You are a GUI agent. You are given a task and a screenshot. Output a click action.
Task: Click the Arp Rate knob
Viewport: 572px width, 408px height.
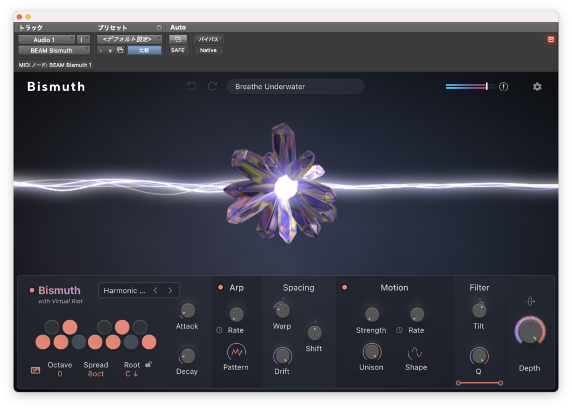click(236, 314)
